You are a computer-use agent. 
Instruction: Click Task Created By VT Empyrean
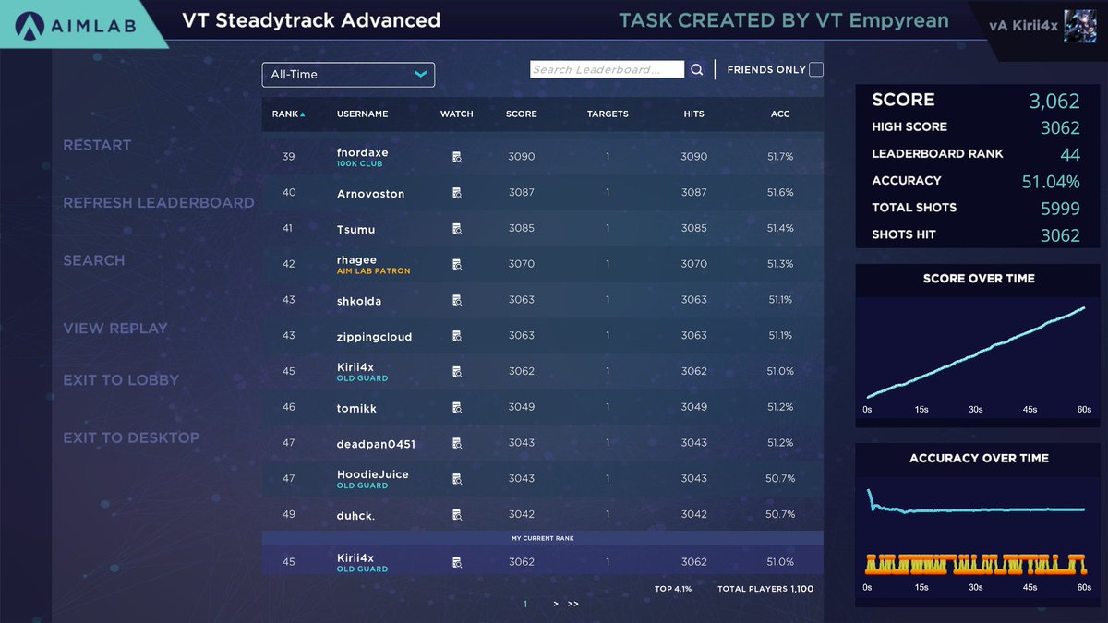784,20
